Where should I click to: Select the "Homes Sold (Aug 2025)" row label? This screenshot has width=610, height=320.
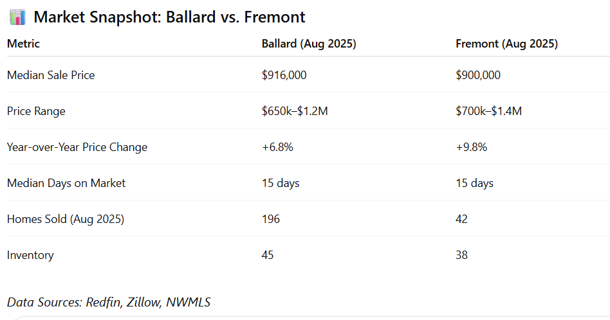[66, 219]
